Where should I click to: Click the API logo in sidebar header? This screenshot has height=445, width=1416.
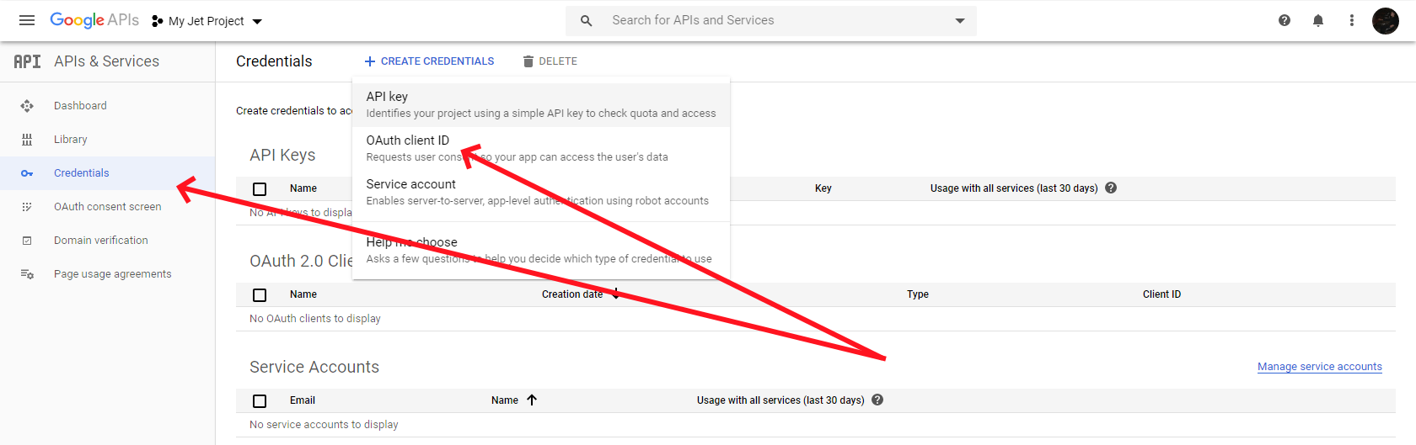pyautogui.click(x=27, y=61)
